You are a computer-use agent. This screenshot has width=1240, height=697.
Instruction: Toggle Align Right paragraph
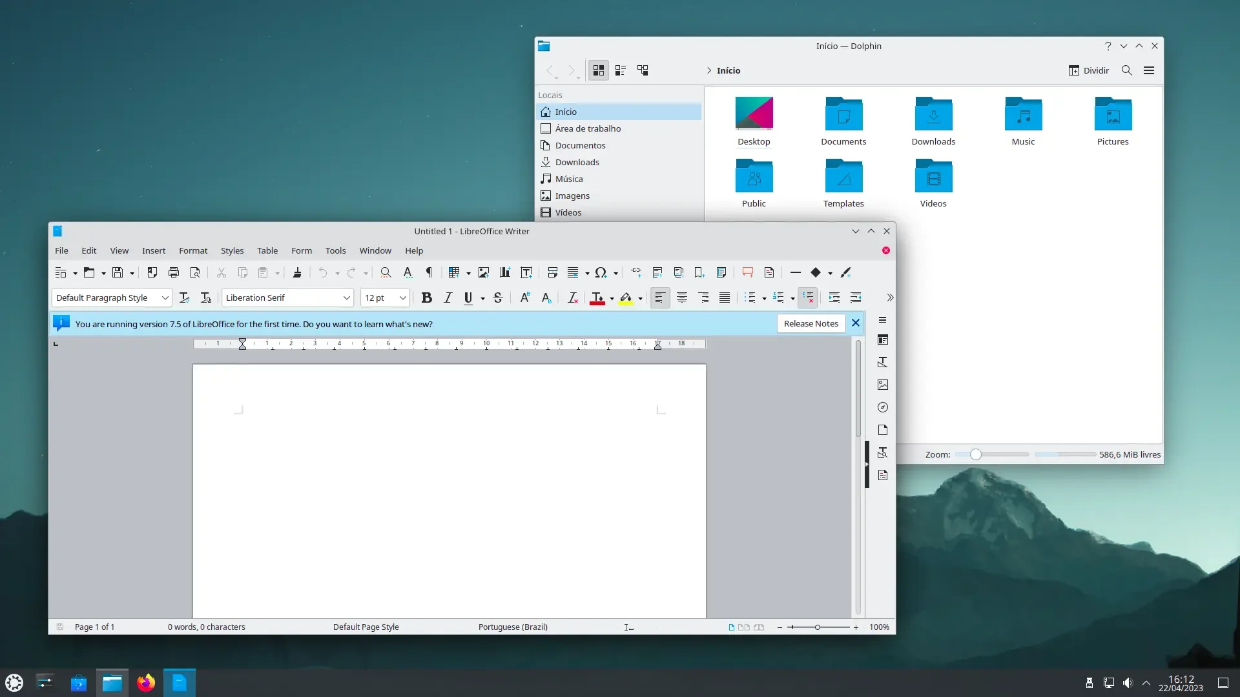click(x=703, y=298)
